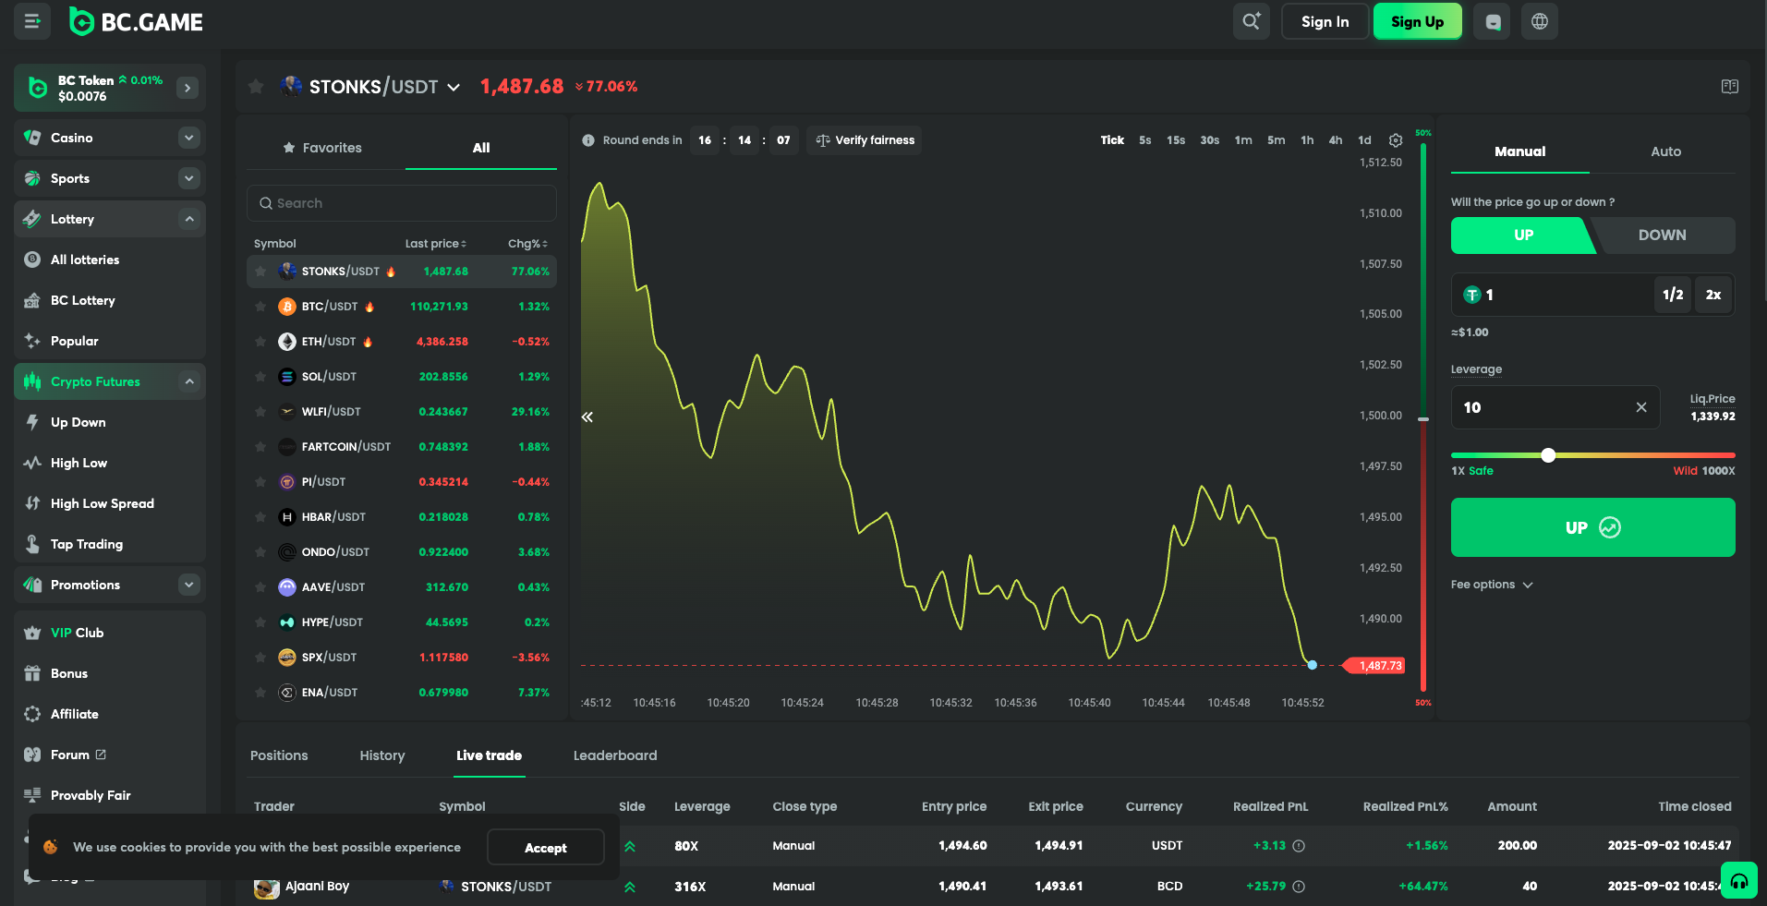The height and width of the screenshot is (906, 1767).
Task: Open the language globe icon
Action: [1540, 21]
